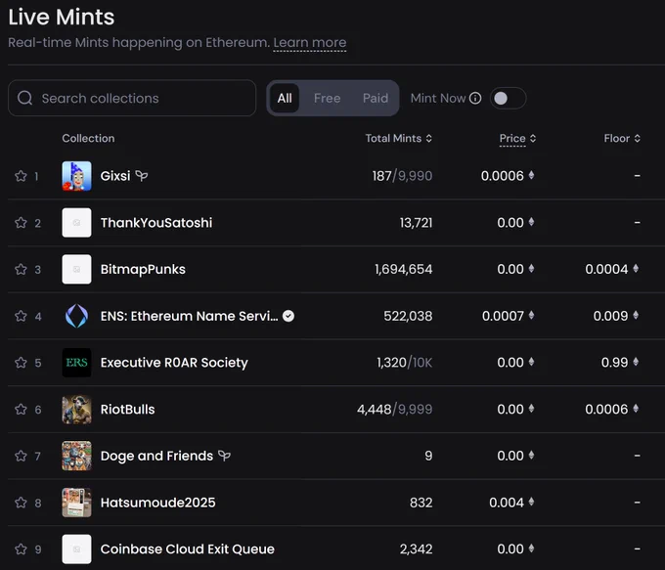Select the Free filter tab
Screen dimensions: 665x570
pyautogui.click(x=327, y=99)
